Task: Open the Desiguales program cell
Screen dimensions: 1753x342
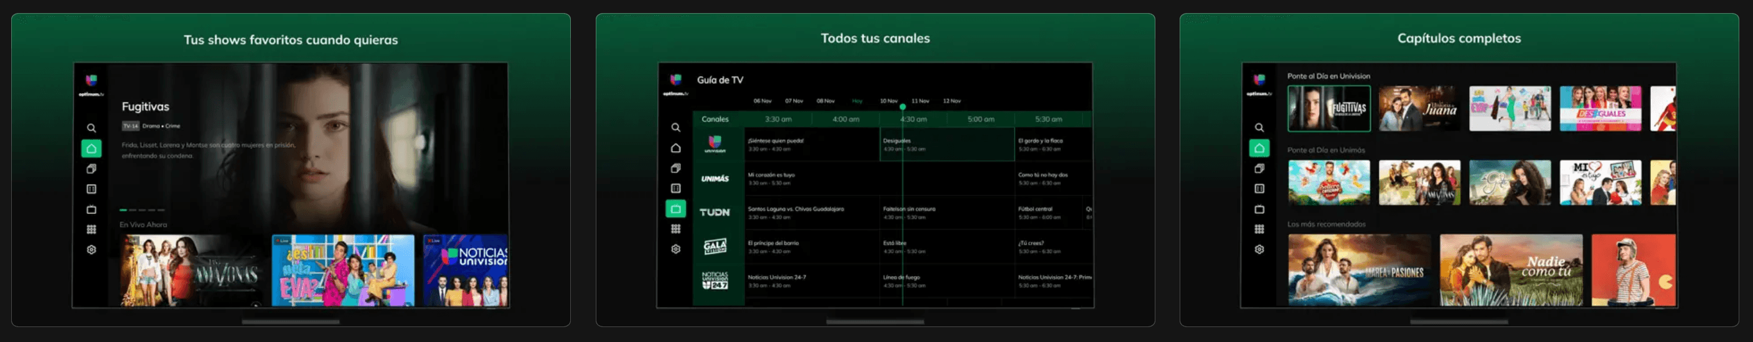Action: [947, 144]
